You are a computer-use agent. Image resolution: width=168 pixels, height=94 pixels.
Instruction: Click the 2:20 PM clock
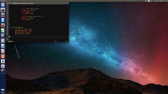click(x=156, y=1)
